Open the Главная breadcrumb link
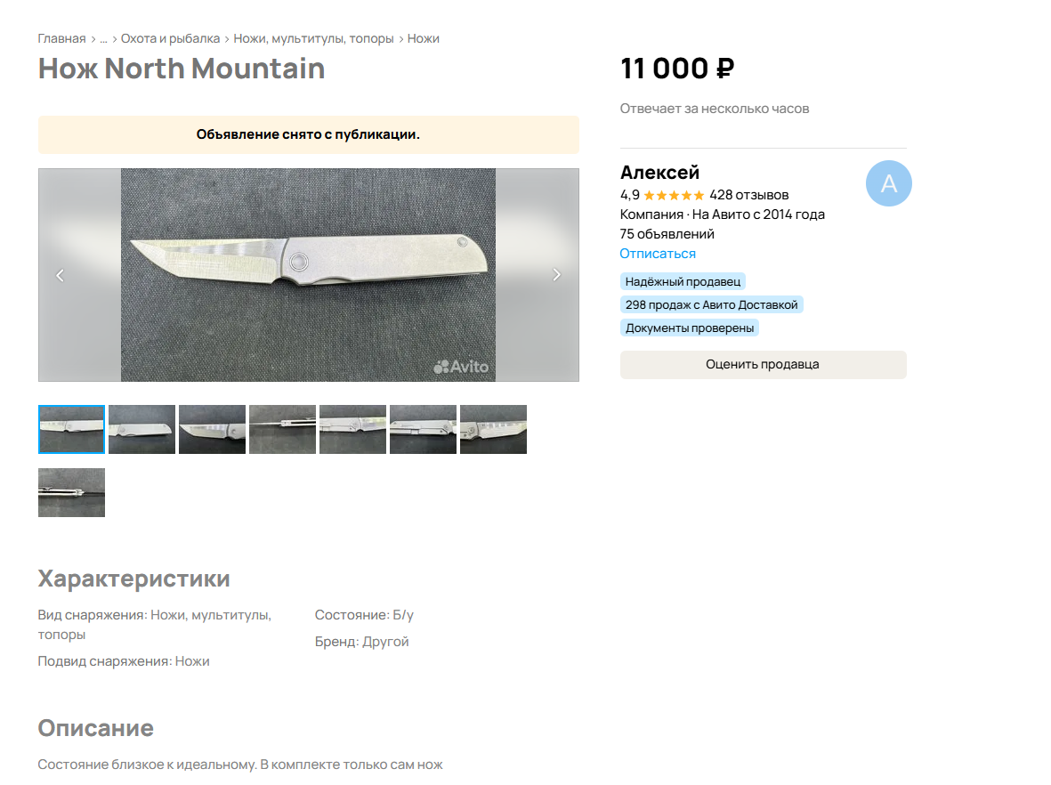 pos(61,38)
